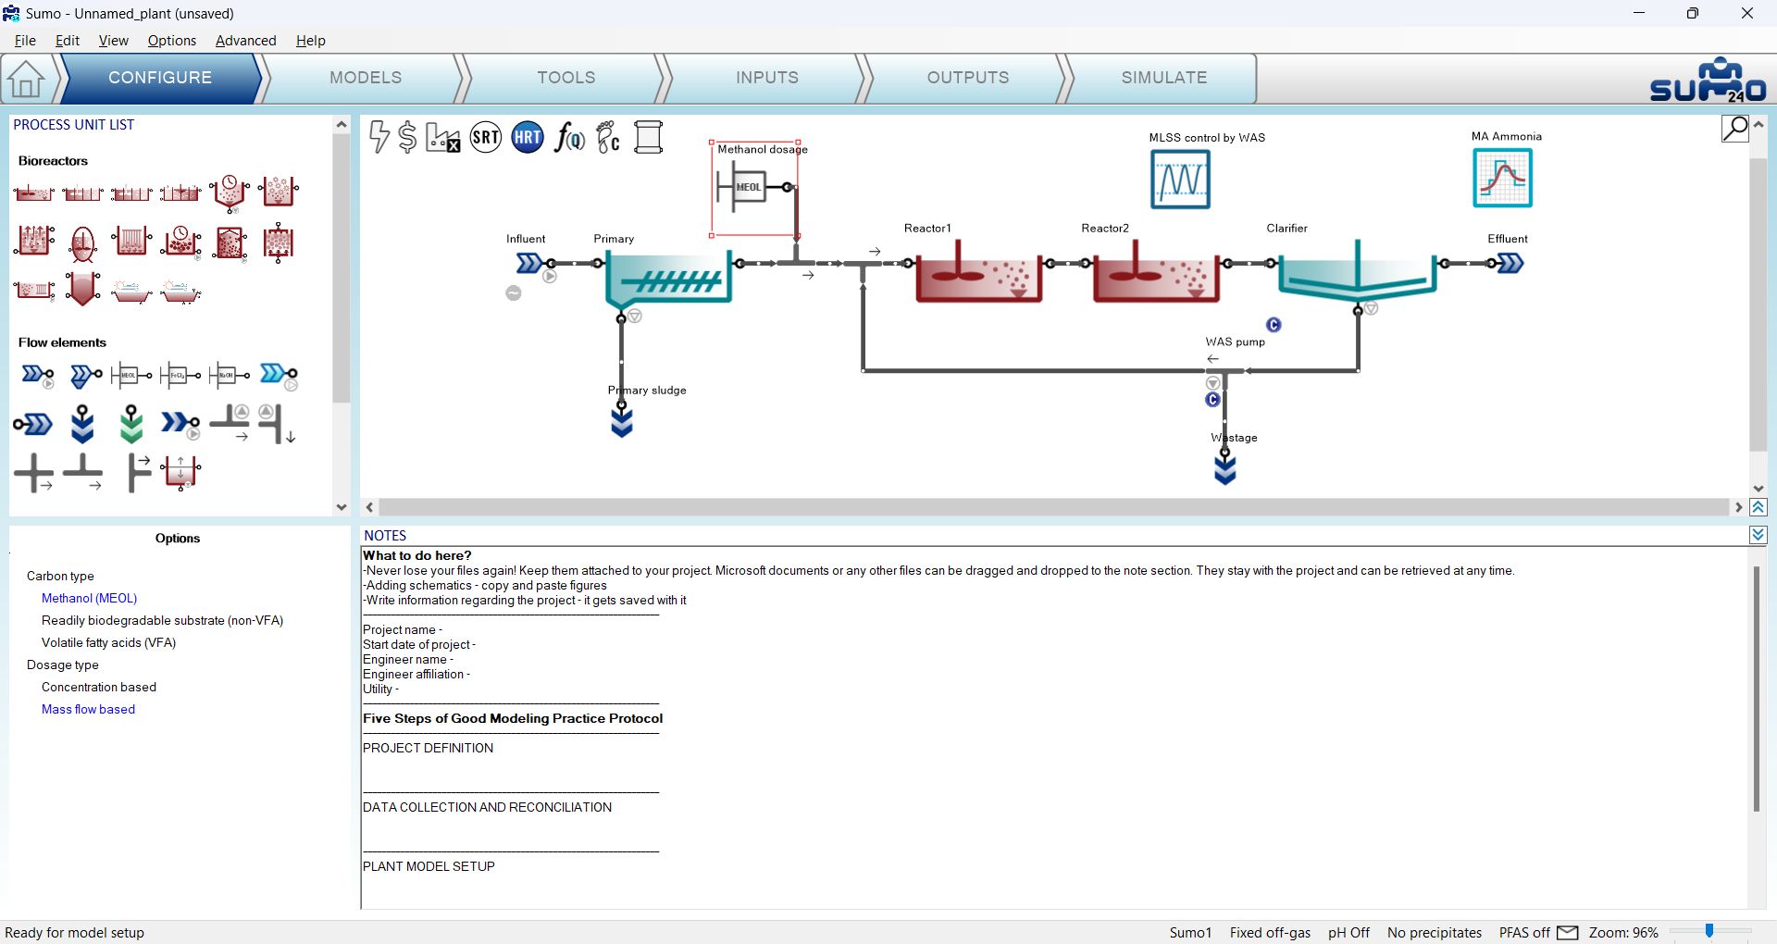Click the Sumo1 model label in status bar
This screenshot has width=1777, height=944.
click(x=1190, y=933)
